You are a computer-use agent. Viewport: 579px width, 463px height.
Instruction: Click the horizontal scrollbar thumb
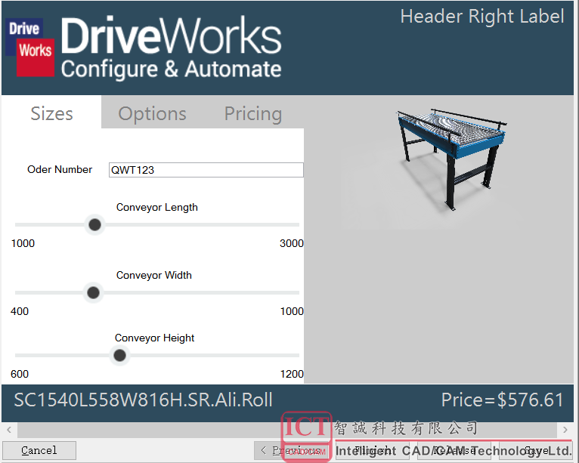(x=287, y=430)
